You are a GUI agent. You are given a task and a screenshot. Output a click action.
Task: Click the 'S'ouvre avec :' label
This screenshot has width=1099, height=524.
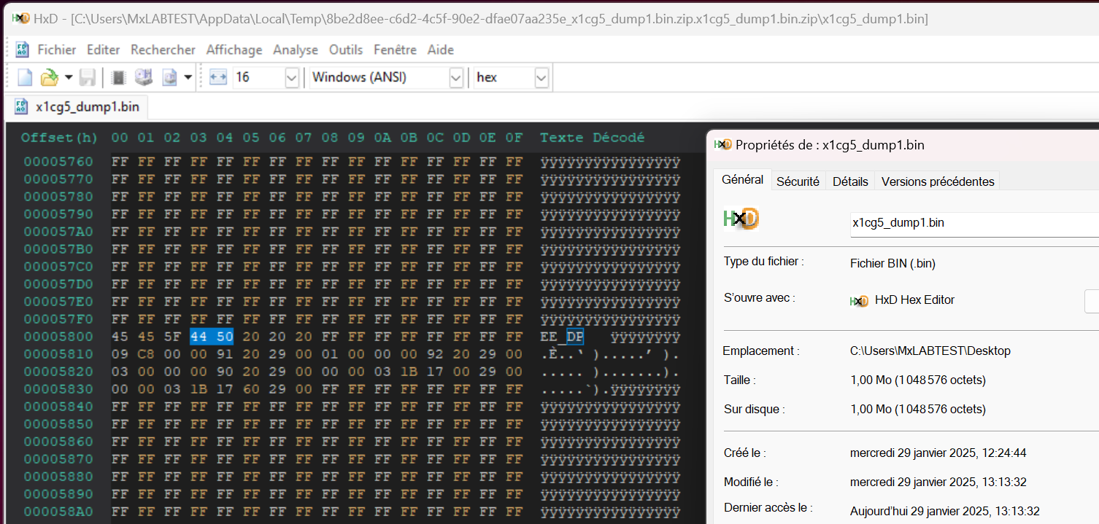[x=760, y=297]
